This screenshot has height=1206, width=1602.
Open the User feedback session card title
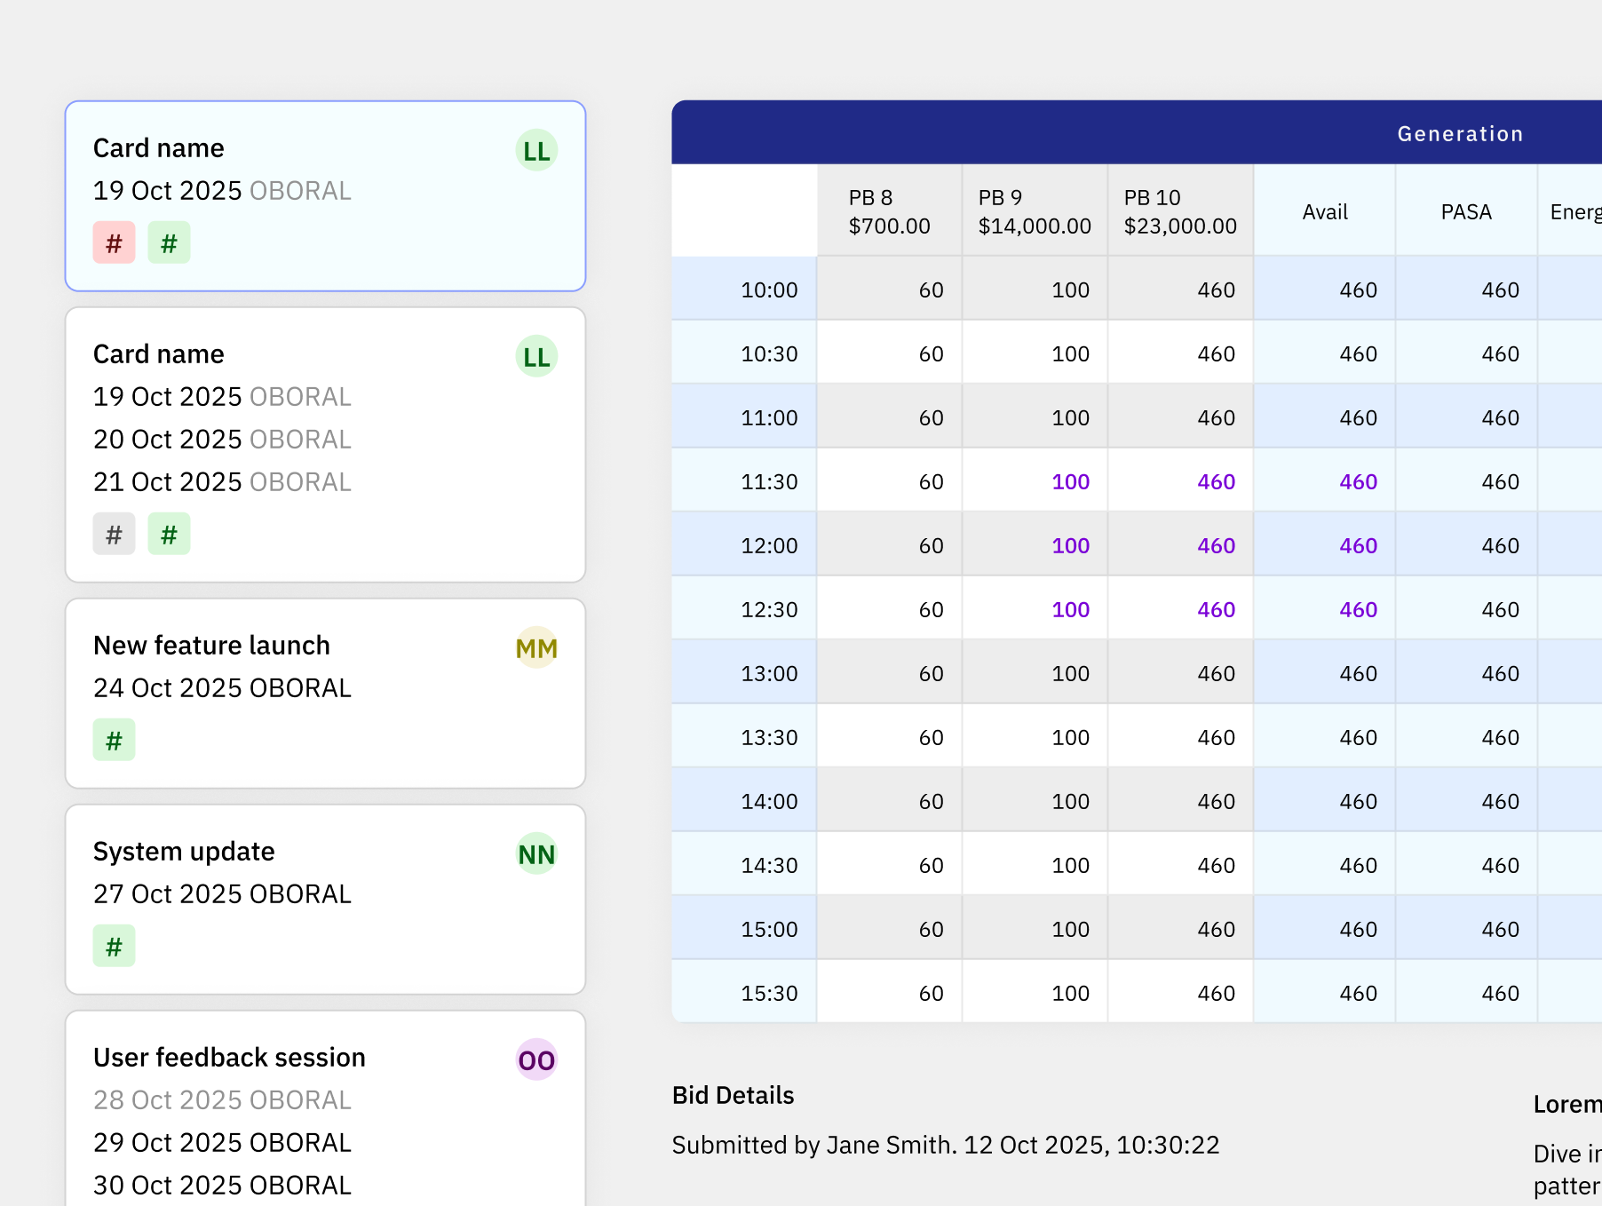pyautogui.click(x=229, y=1057)
